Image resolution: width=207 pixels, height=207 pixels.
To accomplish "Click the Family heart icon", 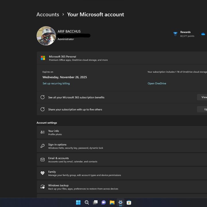I will coord(43,173).
